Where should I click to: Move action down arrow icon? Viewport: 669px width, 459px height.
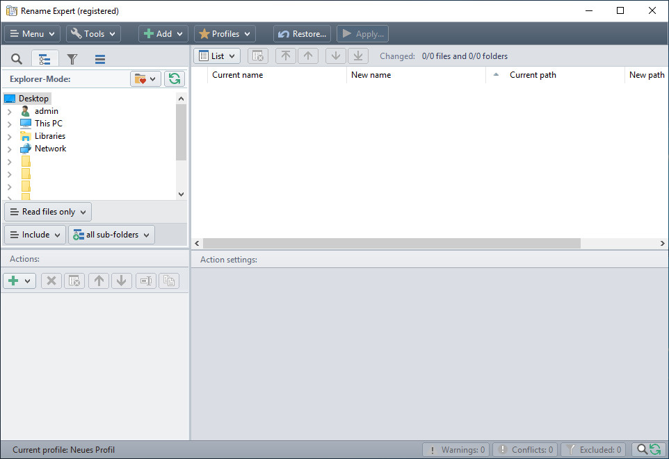tap(122, 281)
